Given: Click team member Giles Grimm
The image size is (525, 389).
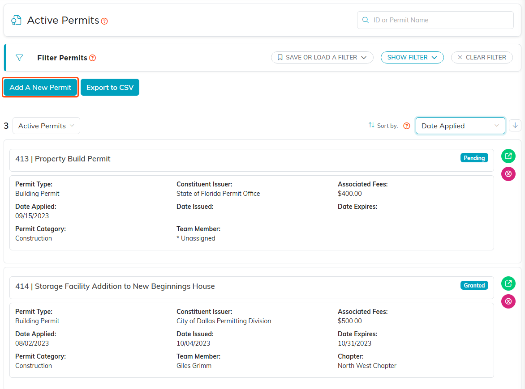Looking at the screenshot, I should 194,366.
